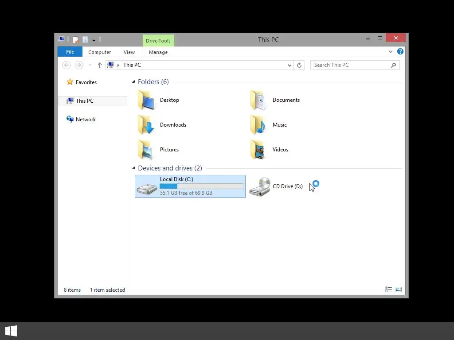The width and height of the screenshot is (454, 340).
Task: Go up one level with the Up arrow
Action: click(100, 65)
